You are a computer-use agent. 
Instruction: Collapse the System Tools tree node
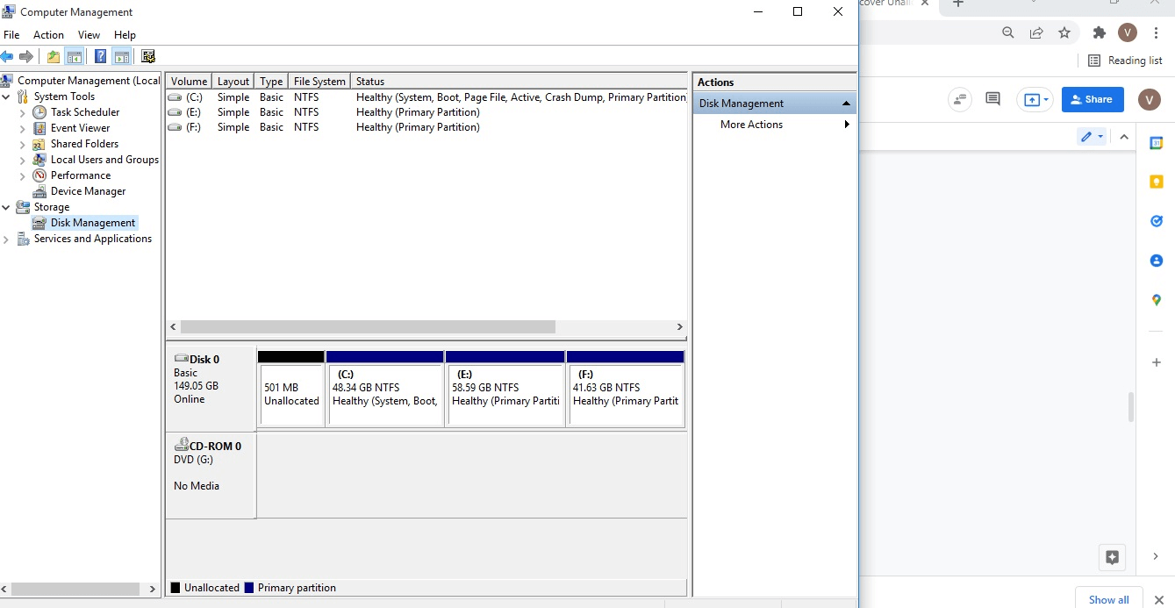click(x=6, y=97)
